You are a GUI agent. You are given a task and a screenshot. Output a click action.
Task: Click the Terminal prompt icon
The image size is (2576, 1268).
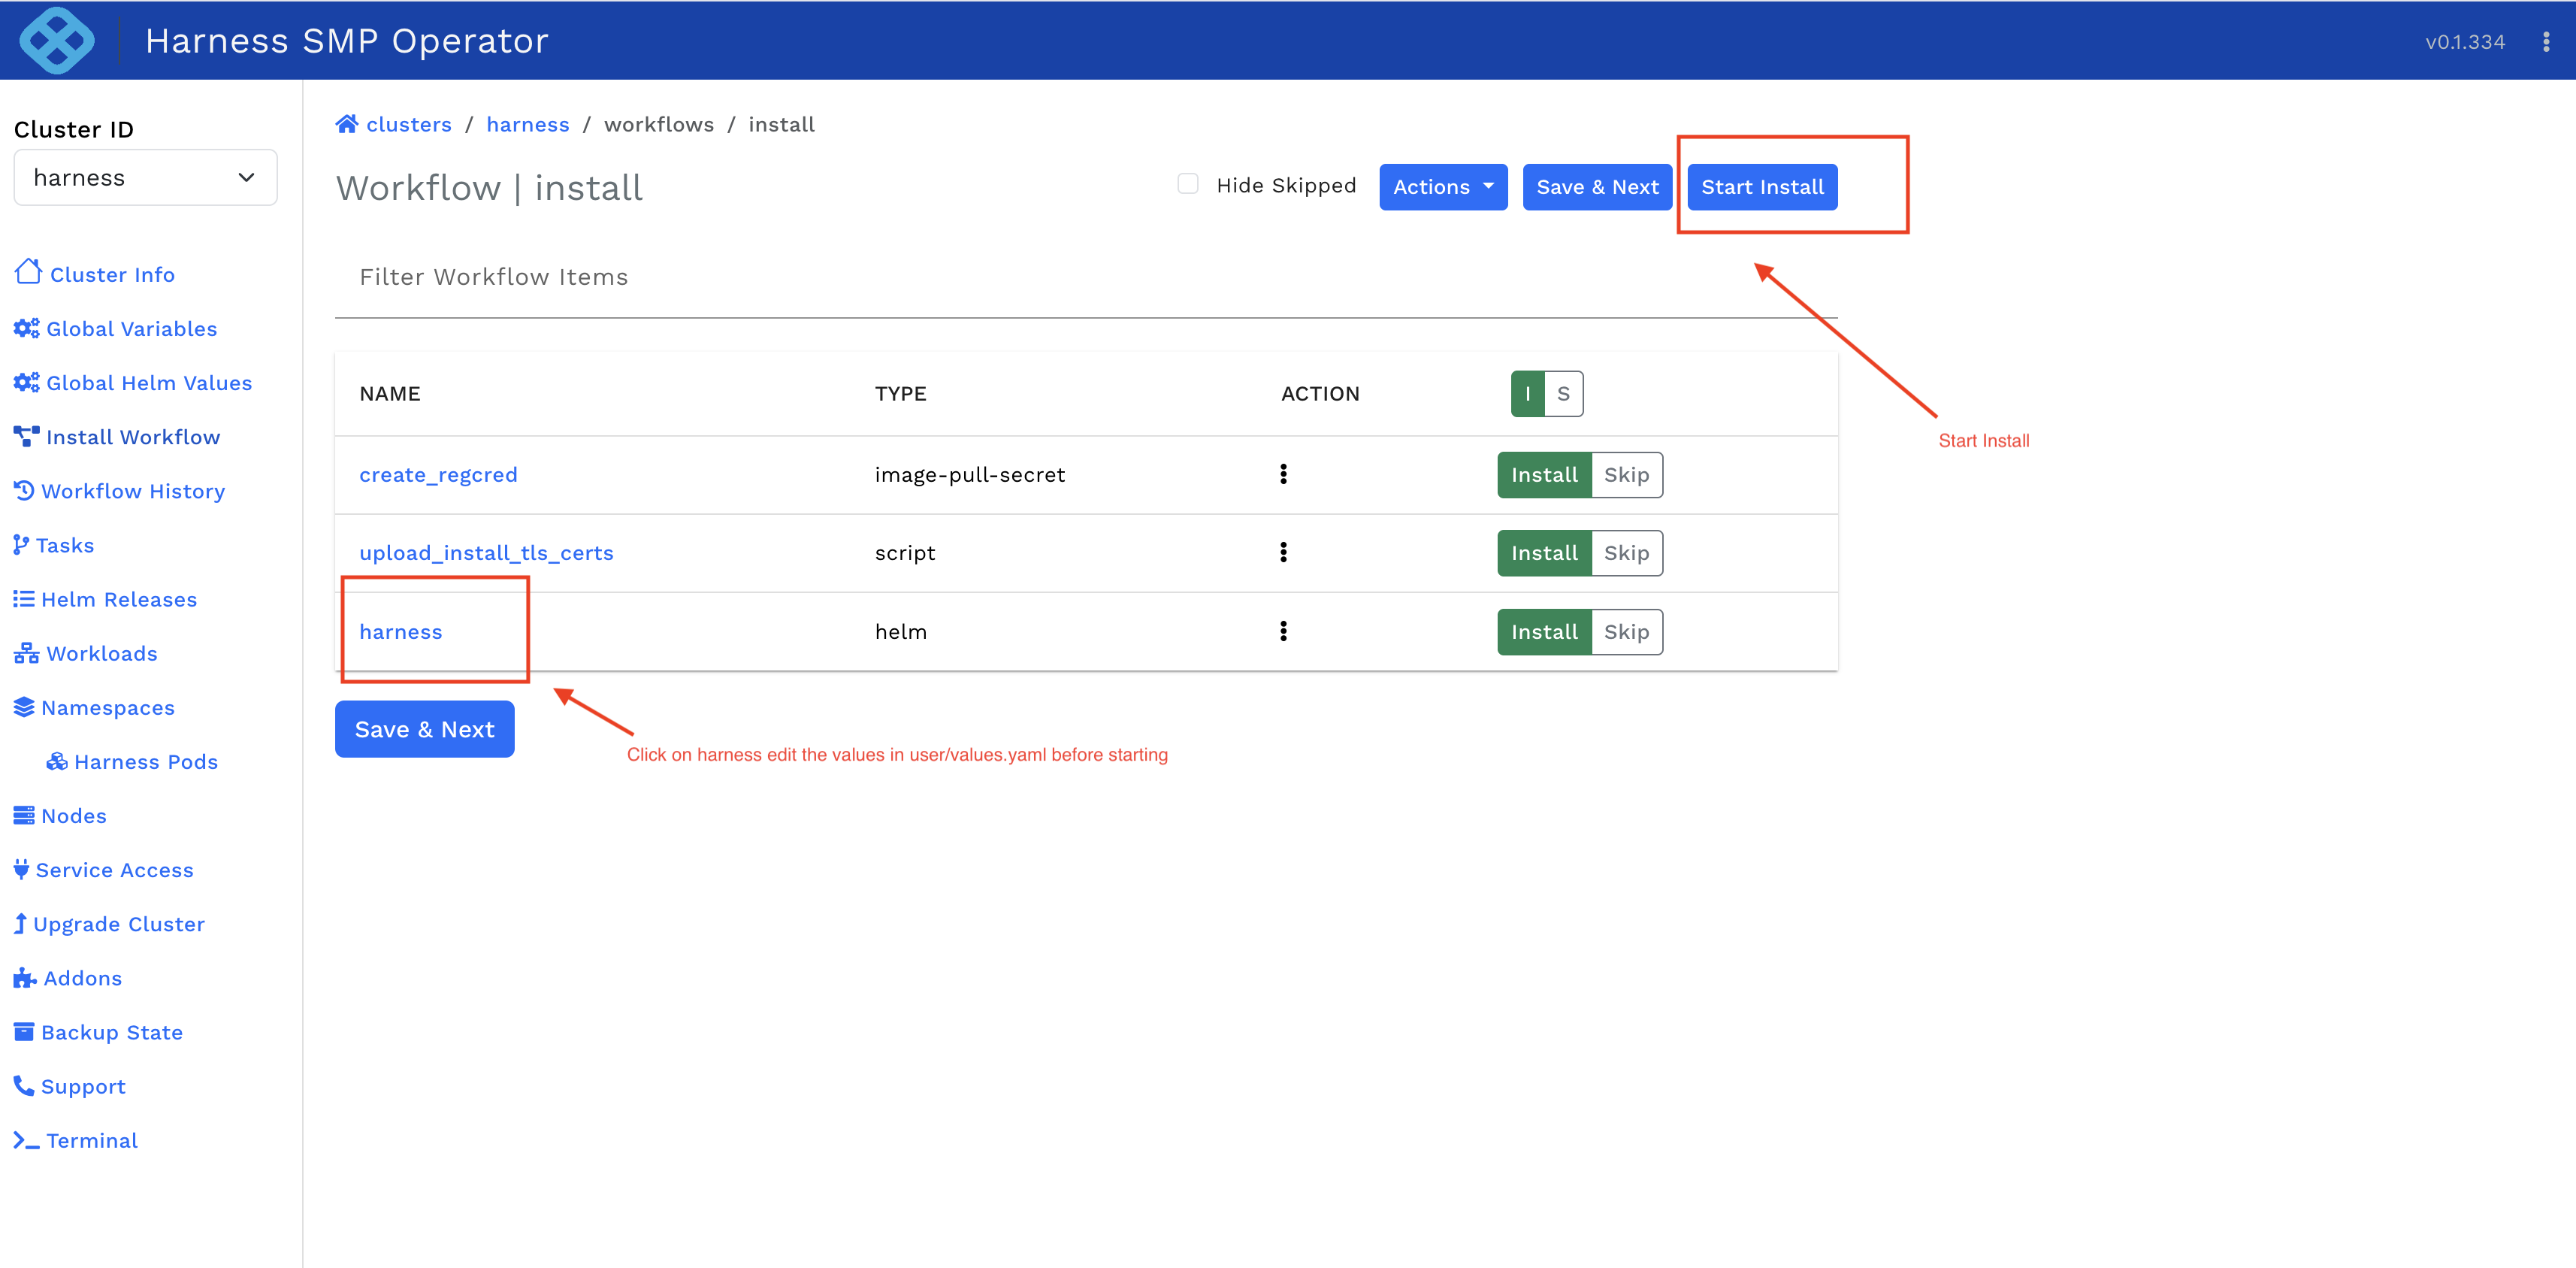click(26, 1140)
